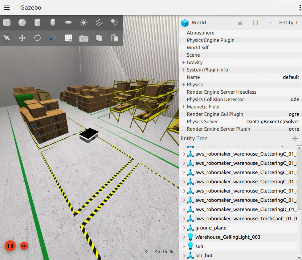Image resolution: width=302 pixels, height=260 pixels.
Task: Insert an ellipsoid shape
Action: point(68,22)
